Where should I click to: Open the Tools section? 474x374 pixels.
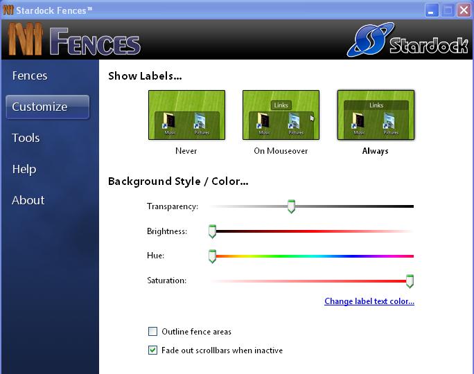point(26,138)
